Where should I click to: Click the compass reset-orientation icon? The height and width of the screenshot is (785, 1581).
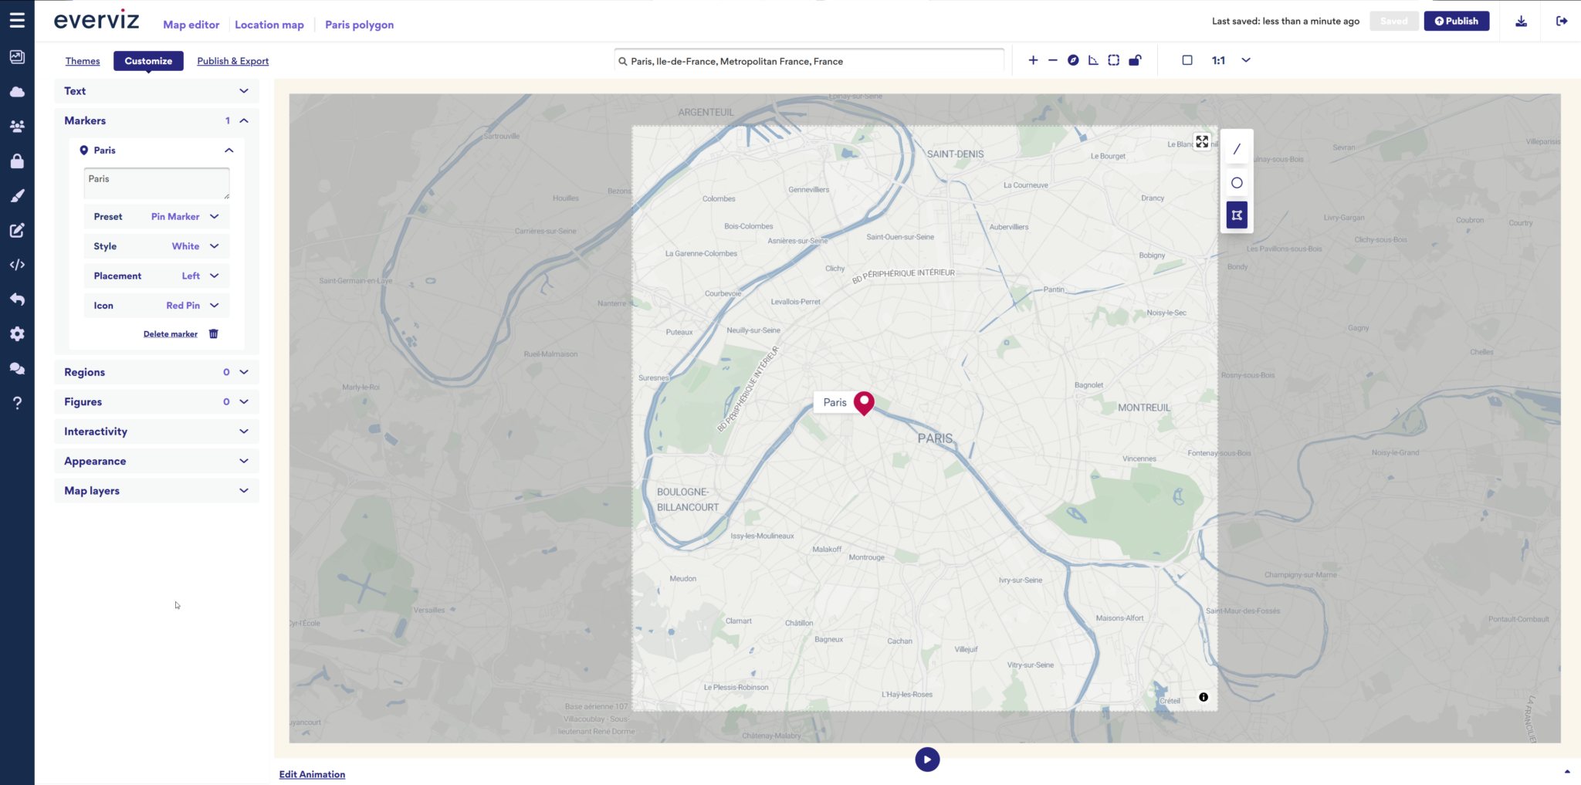click(1072, 59)
